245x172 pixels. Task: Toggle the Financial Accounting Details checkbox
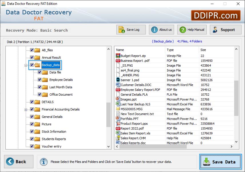point(32,109)
